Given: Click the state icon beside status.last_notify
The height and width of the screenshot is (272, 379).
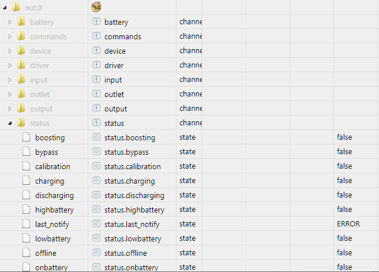Looking at the screenshot, I should point(96,223).
